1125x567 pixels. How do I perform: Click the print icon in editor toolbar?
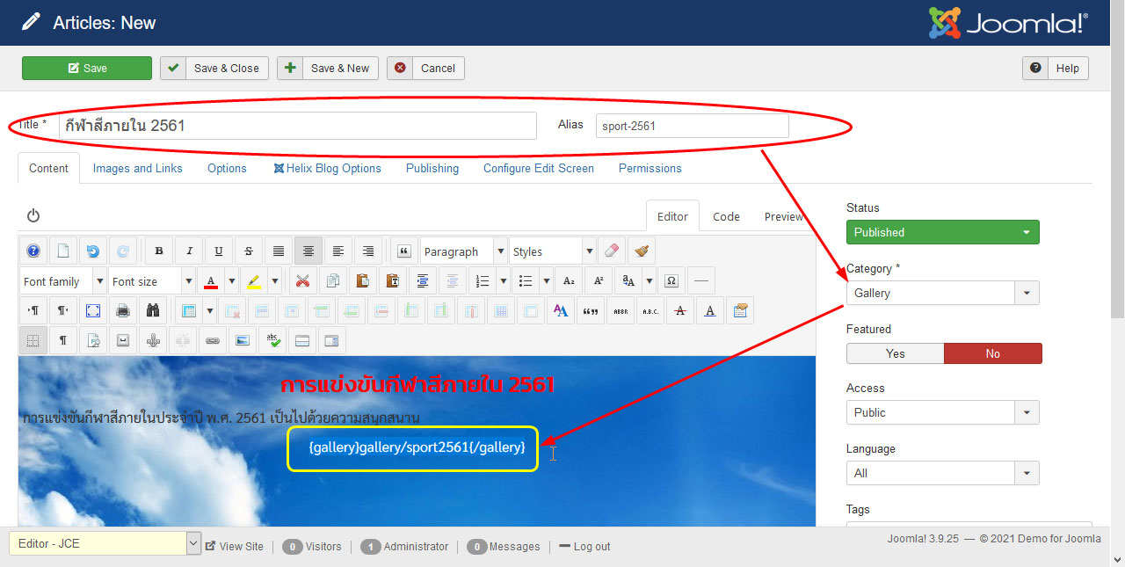pos(123,310)
